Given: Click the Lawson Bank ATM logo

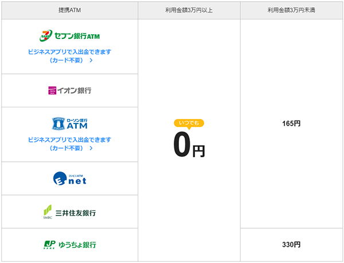Looking at the screenshot, I should point(69,123).
